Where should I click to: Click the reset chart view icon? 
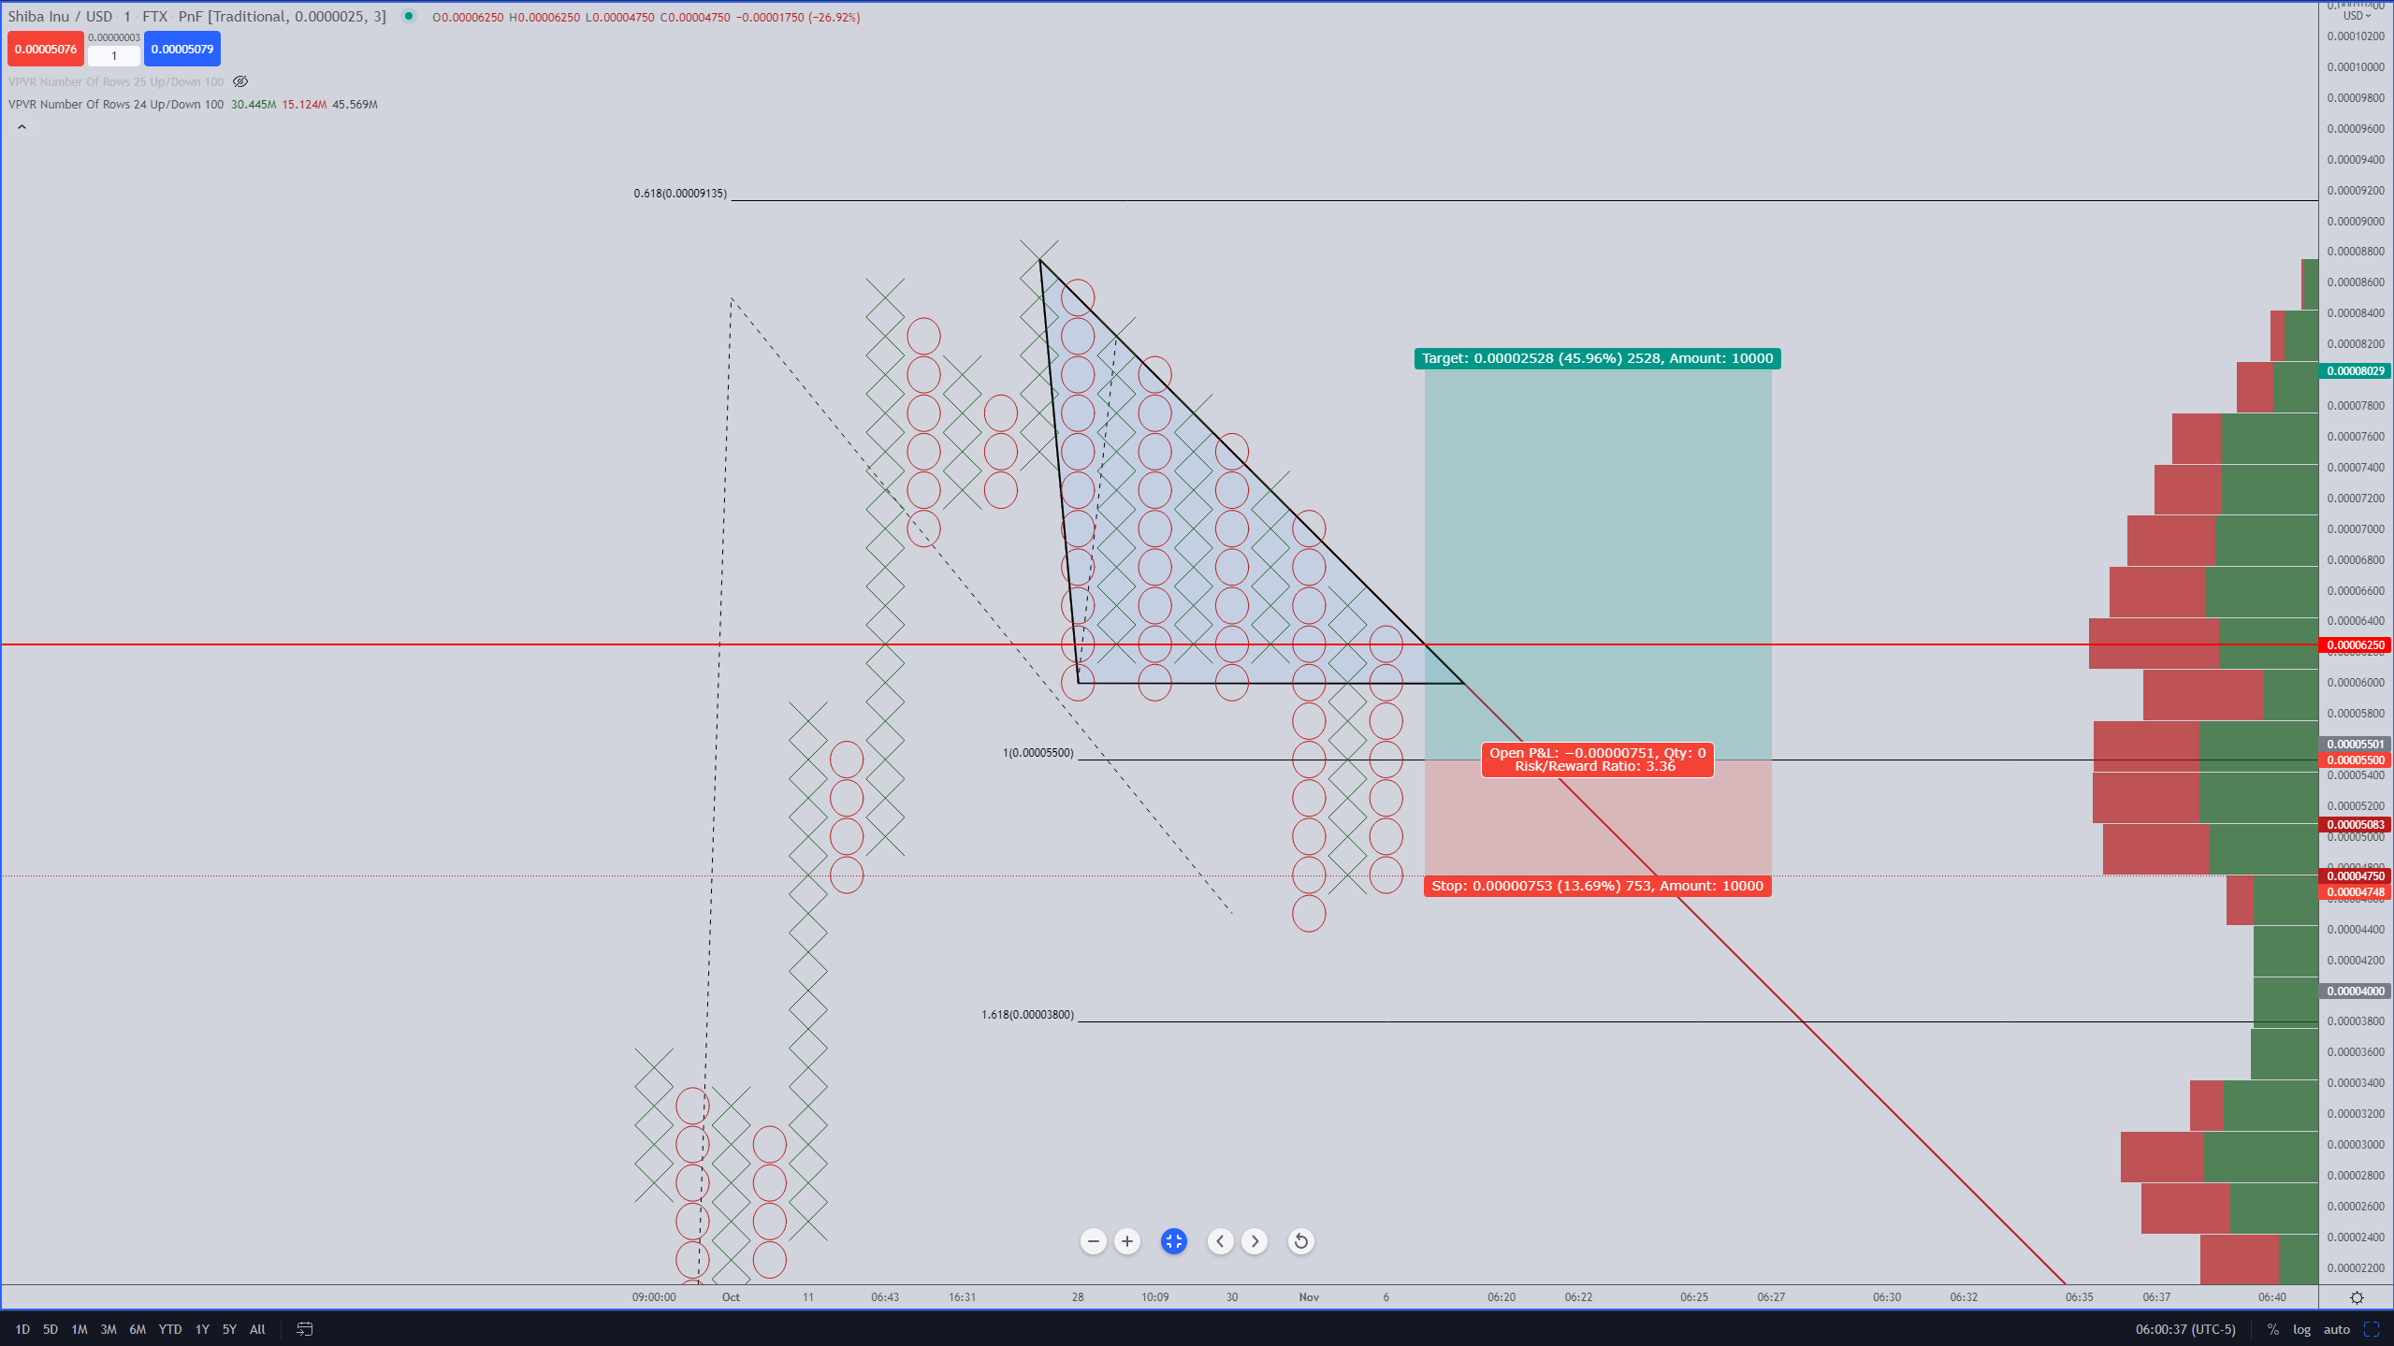(x=1300, y=1241)
